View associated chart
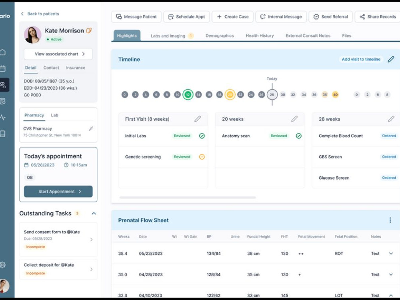 pos(58,54)
